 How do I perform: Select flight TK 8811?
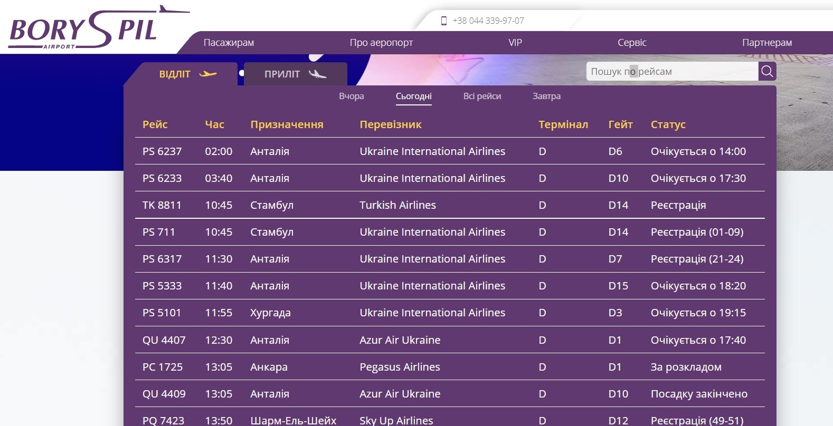(162, 205)
